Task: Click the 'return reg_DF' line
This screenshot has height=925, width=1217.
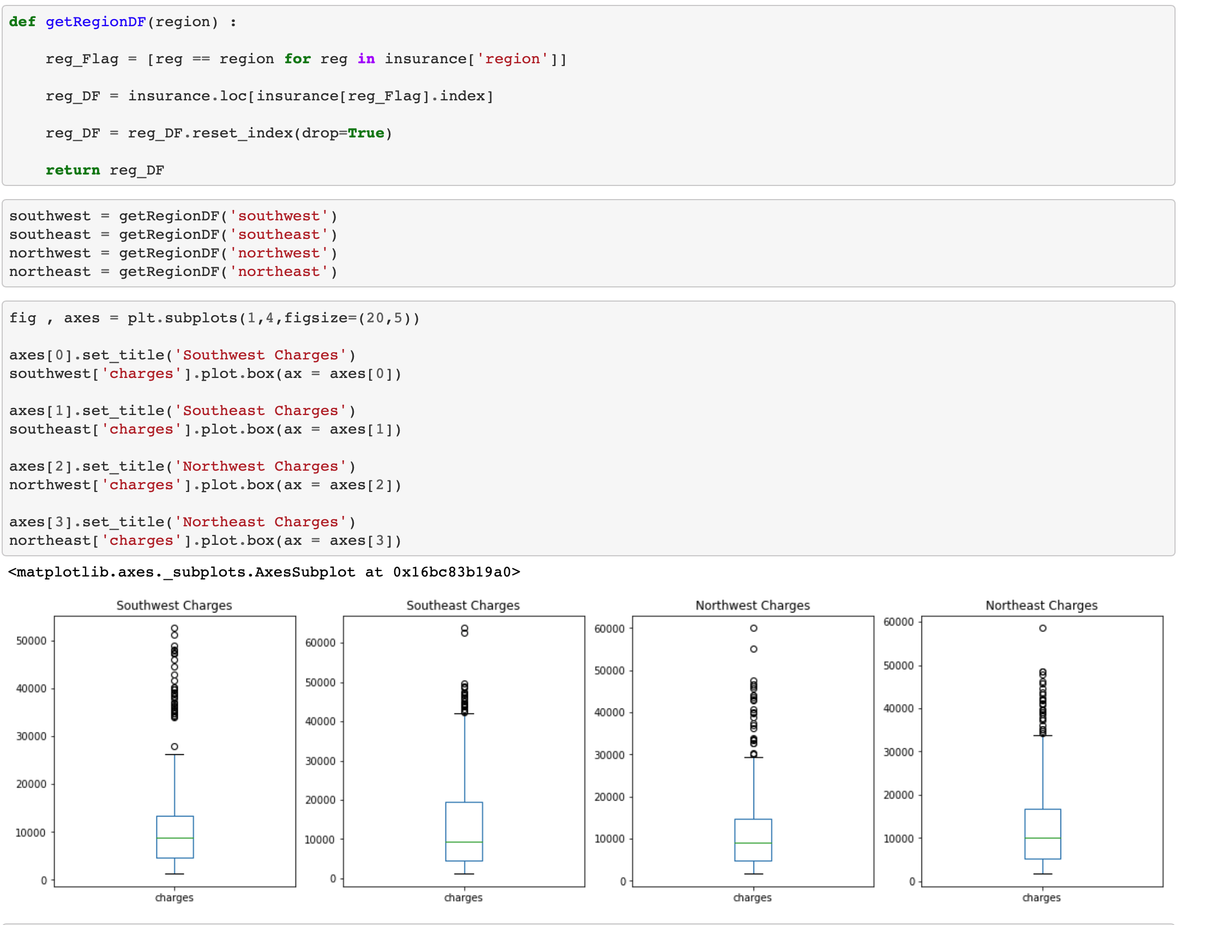Action: click(105, 170)
